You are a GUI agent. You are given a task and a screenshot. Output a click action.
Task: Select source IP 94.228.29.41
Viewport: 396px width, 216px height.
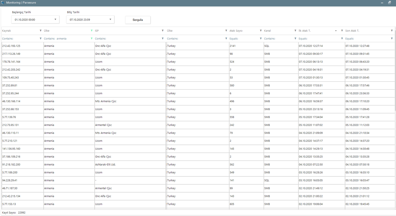[x=10, y=180]
